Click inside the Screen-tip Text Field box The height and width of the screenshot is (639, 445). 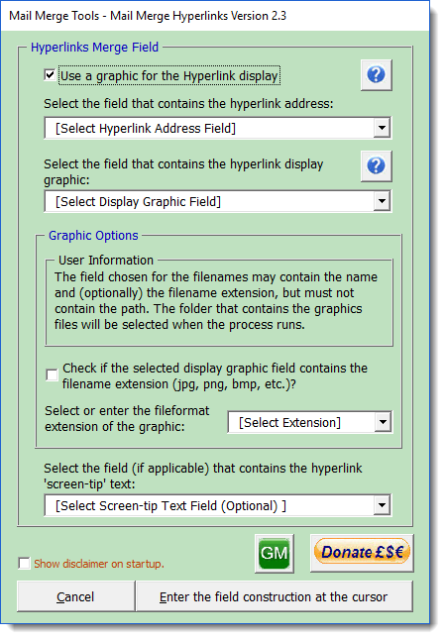(x=209, y=505)
